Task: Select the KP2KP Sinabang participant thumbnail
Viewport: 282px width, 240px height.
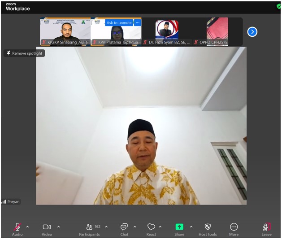Action: (65, 31)
